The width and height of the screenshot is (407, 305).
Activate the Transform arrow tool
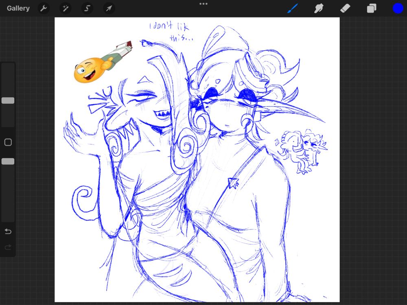coord(109,8)
